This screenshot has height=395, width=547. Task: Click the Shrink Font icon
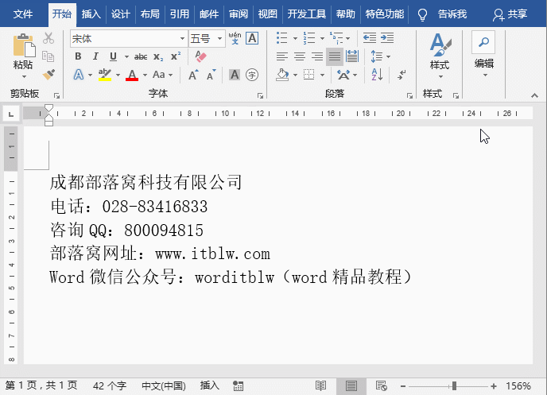tap(211, 75)
